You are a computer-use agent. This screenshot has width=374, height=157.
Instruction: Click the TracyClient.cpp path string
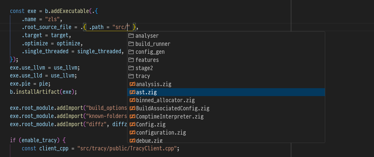coord(127,149)
